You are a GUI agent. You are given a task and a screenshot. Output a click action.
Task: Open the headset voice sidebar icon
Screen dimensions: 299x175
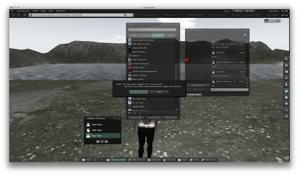pos(286,110)
